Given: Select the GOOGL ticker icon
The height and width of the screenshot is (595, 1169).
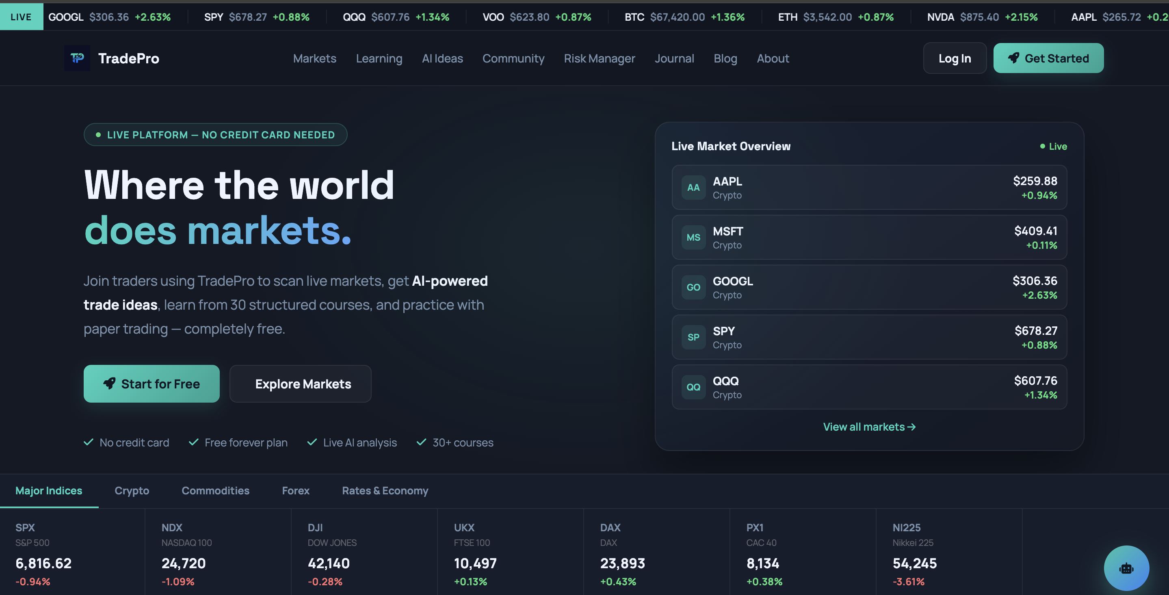Looking at the screenshot, I should click(x=693, y=287).
